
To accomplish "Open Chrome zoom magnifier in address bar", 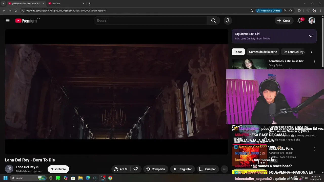I will 285,11.
